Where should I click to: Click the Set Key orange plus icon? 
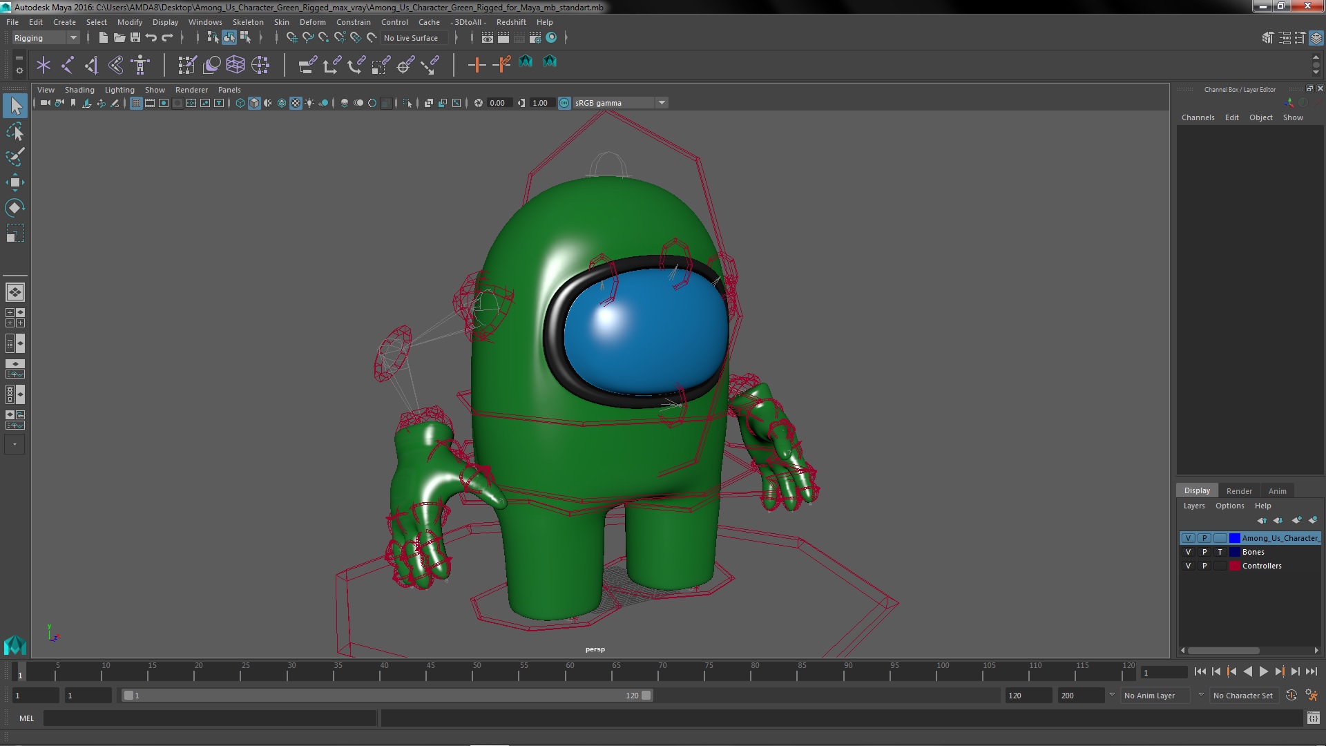pos(477,65)
